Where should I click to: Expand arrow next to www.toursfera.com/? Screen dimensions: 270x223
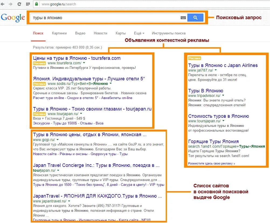pyautogui.click(x=84, y=63)
